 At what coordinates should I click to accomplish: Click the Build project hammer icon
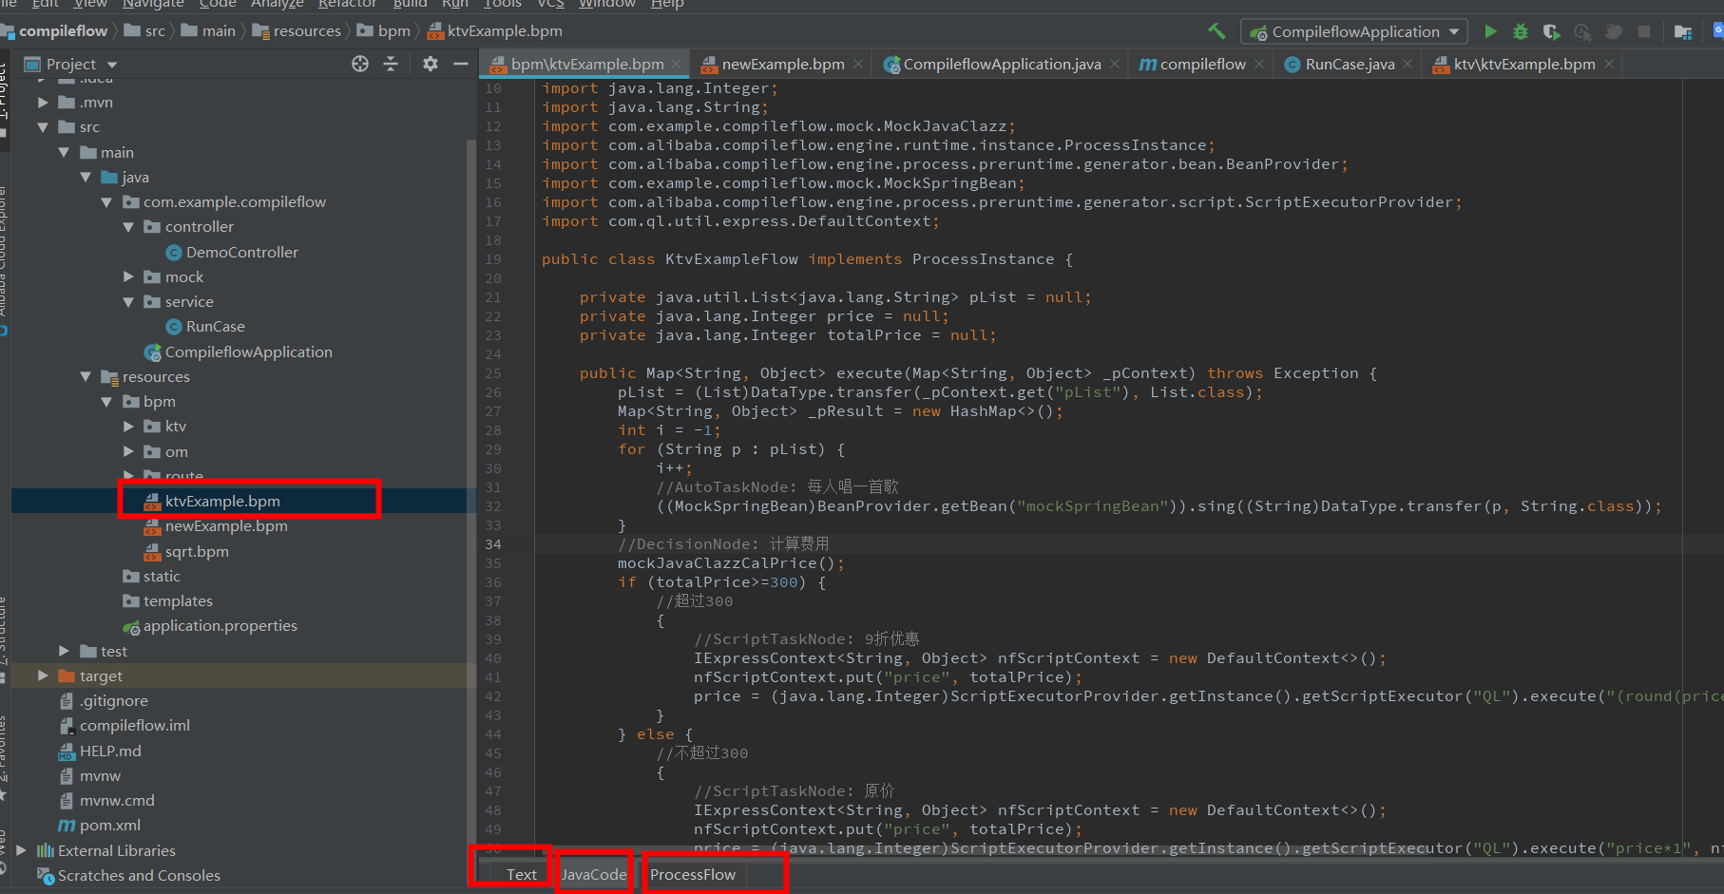1216,31
